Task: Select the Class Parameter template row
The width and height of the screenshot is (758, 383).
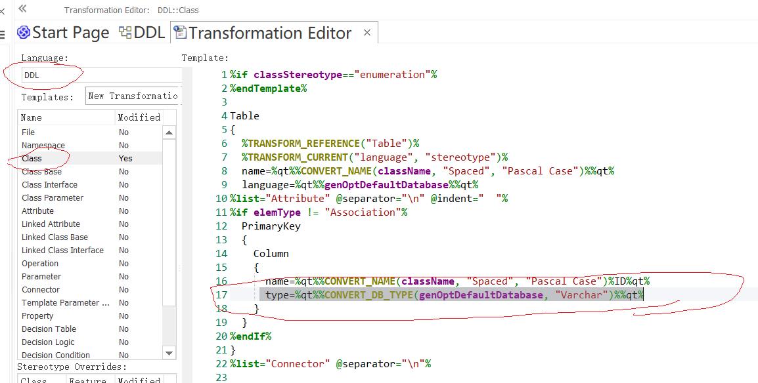Action: [90, 198]
